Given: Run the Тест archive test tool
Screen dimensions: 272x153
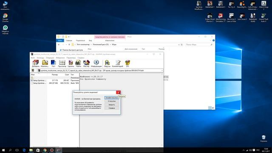Looking at the screenshot, I should click(53, 63).
